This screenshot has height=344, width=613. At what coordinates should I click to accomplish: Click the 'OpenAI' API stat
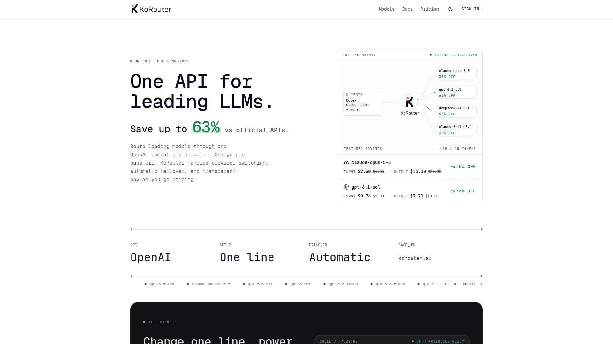pyautogui.click(x=150, y=257)
